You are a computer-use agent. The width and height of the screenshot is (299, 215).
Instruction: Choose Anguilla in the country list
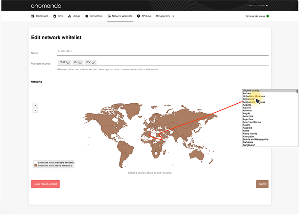tap(269, 105)
